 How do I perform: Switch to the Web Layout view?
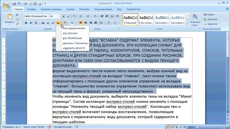click(176, 126)
